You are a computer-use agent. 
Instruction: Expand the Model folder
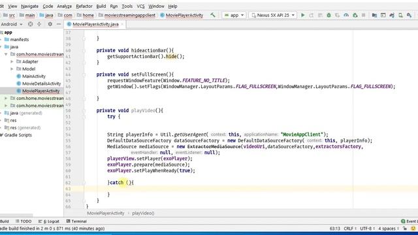12,69
